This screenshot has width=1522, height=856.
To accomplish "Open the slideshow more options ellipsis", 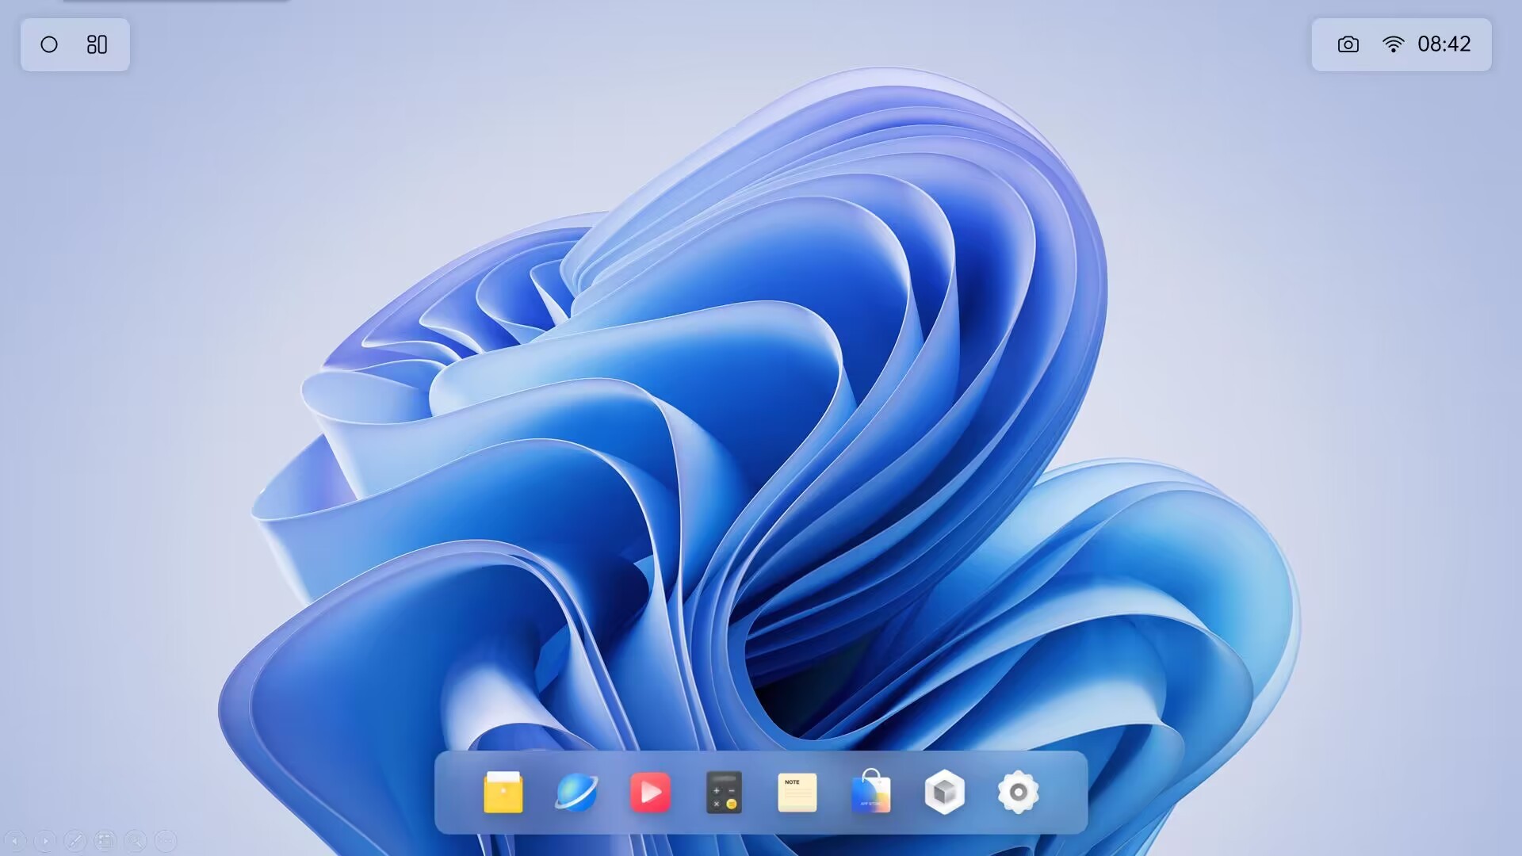I will point(166,840).
